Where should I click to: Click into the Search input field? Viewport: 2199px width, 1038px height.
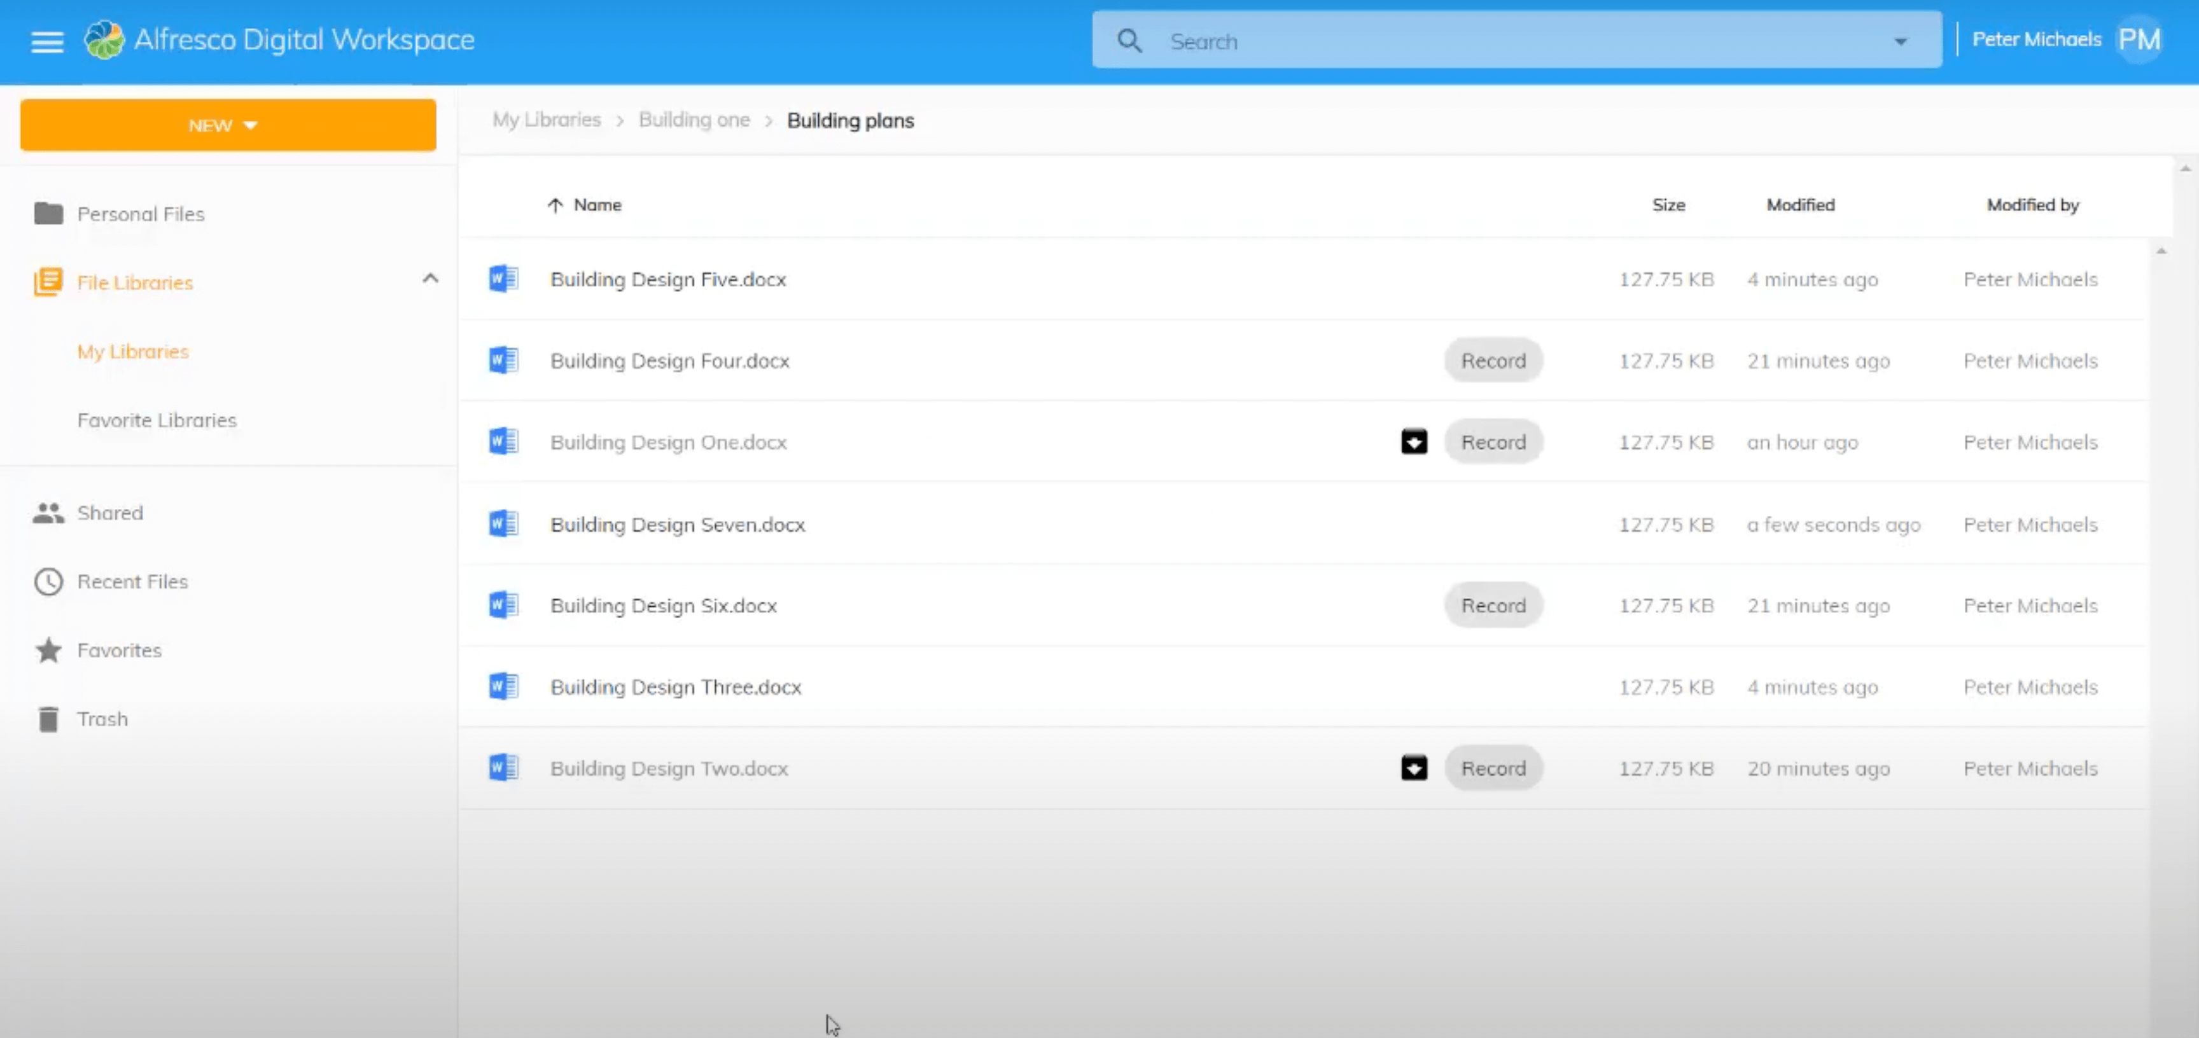1517,39
